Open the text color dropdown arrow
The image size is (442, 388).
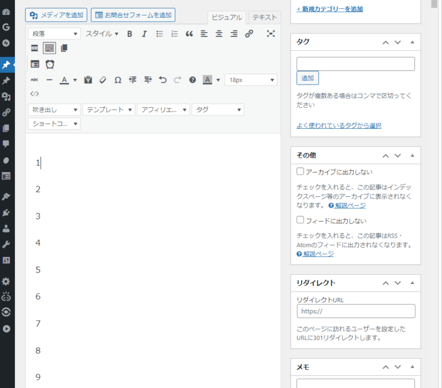[x=75, y=80]
